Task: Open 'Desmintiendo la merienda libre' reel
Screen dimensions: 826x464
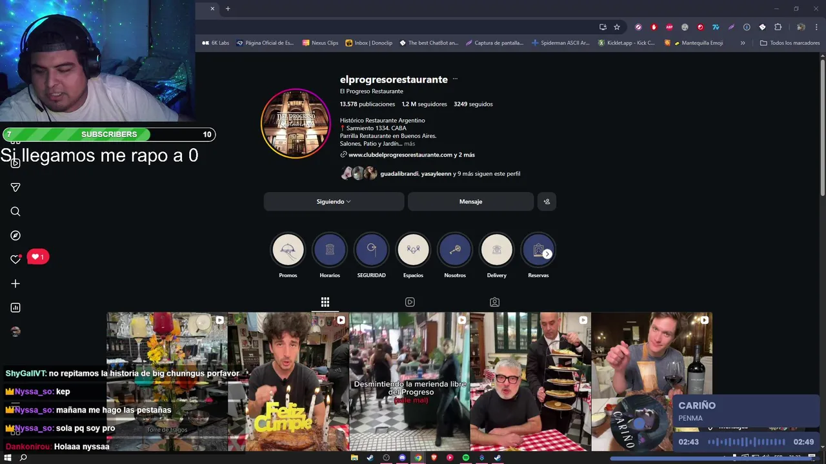Action: pos(410,382)
